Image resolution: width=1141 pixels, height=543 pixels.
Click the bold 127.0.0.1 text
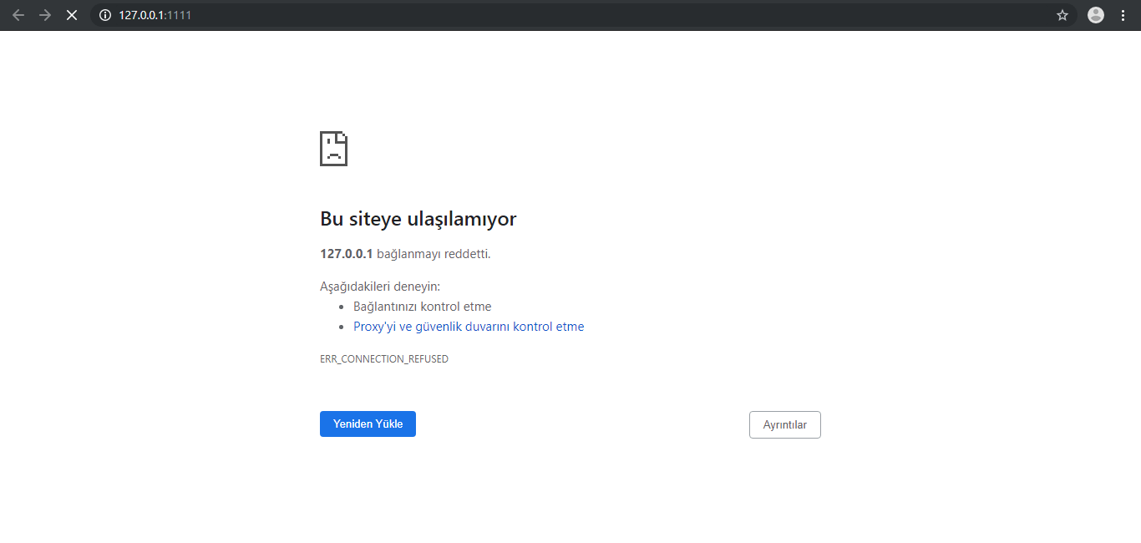[x=346, y=253]
